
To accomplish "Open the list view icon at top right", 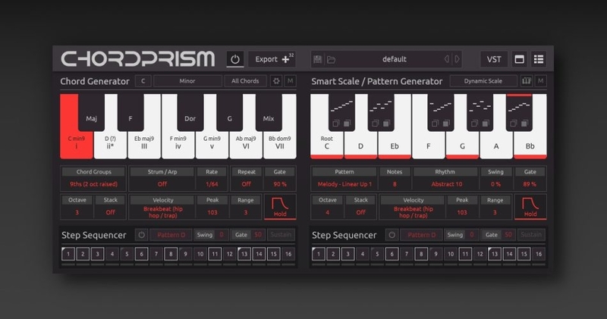I will [539, 60].
